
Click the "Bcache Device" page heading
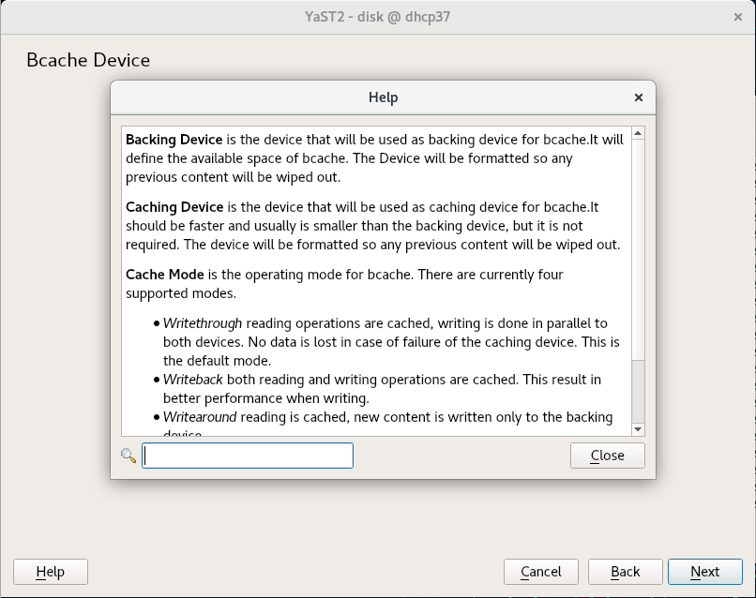(x=88, y=60)
